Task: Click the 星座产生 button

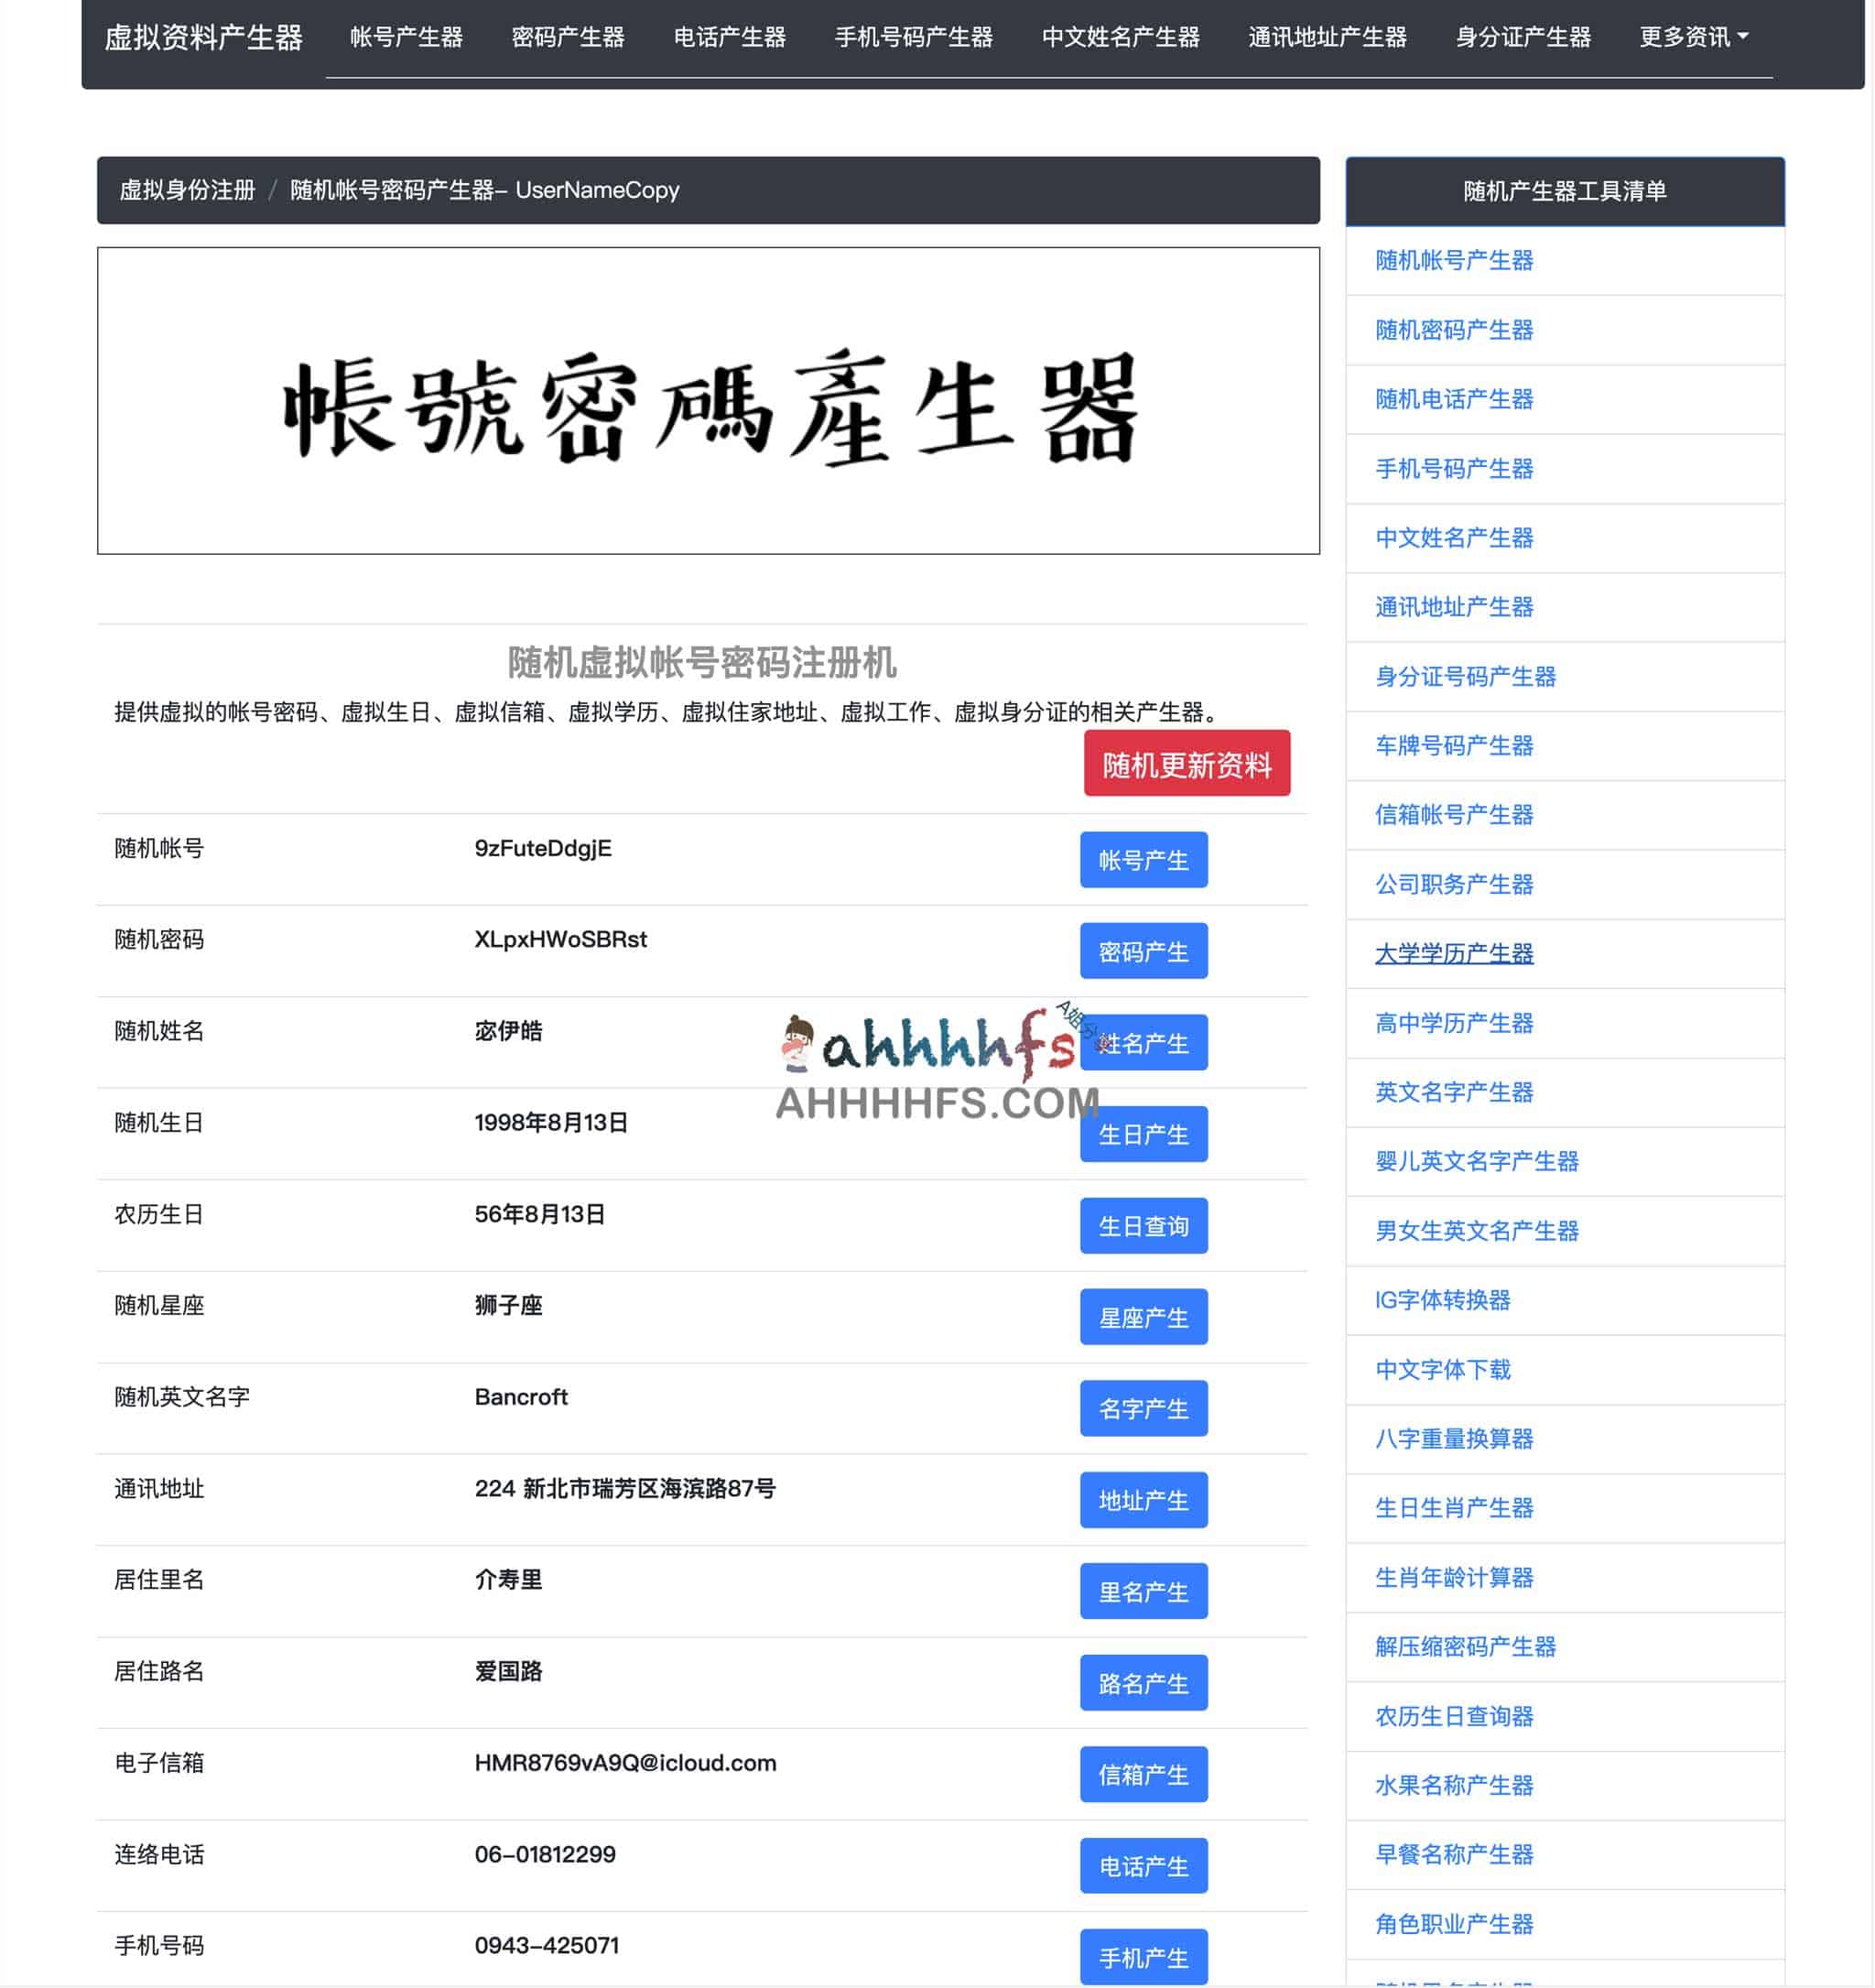Action: point(1143,1318)
